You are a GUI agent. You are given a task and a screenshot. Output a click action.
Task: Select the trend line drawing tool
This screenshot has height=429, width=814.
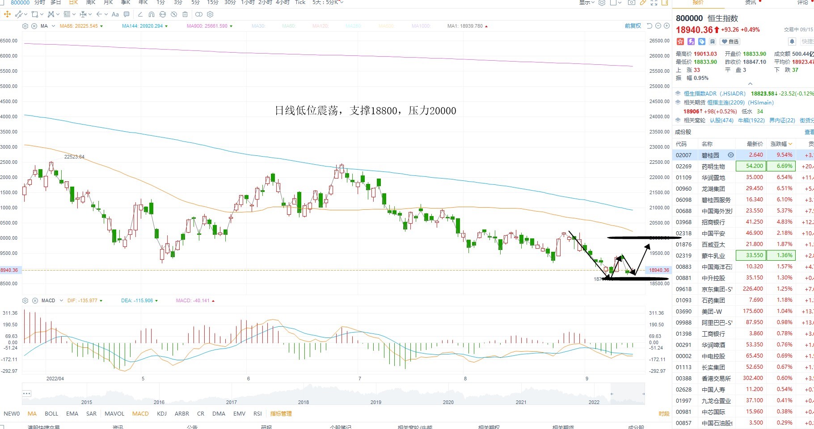pos(19,14)
